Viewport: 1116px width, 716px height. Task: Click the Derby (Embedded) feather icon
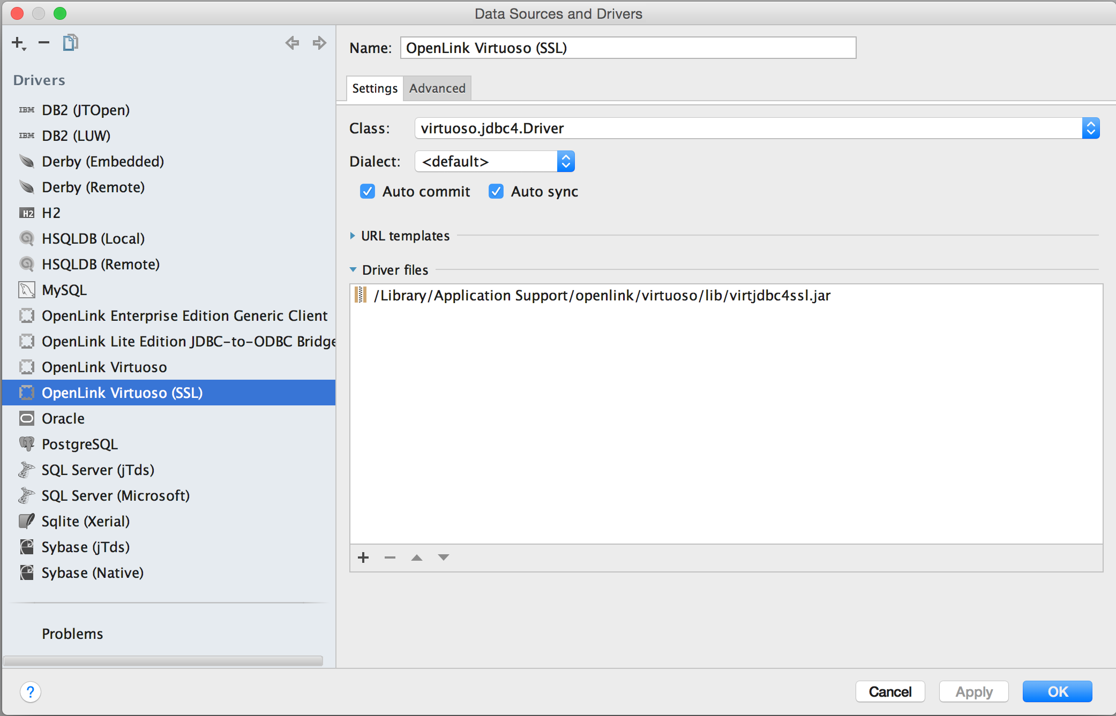27,161
